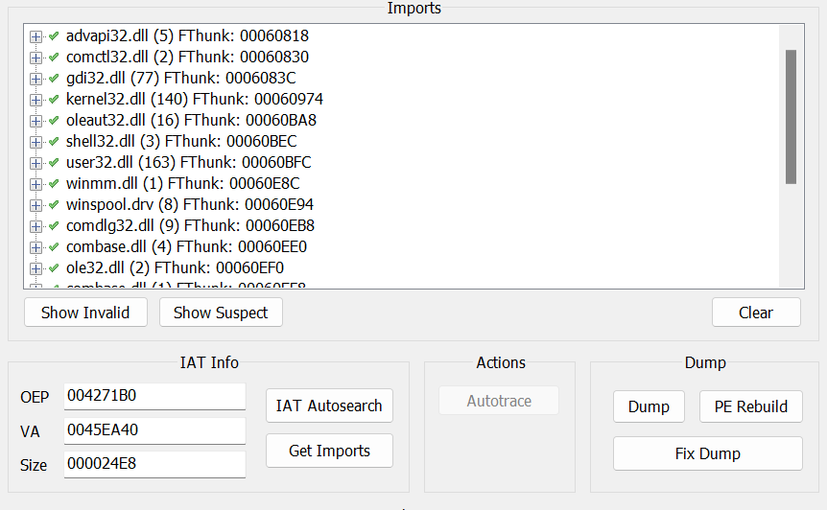Expand the kernel32.dll import node
Image resolution: width=827 pixels, height=510 pixels.
click(35, 100)
